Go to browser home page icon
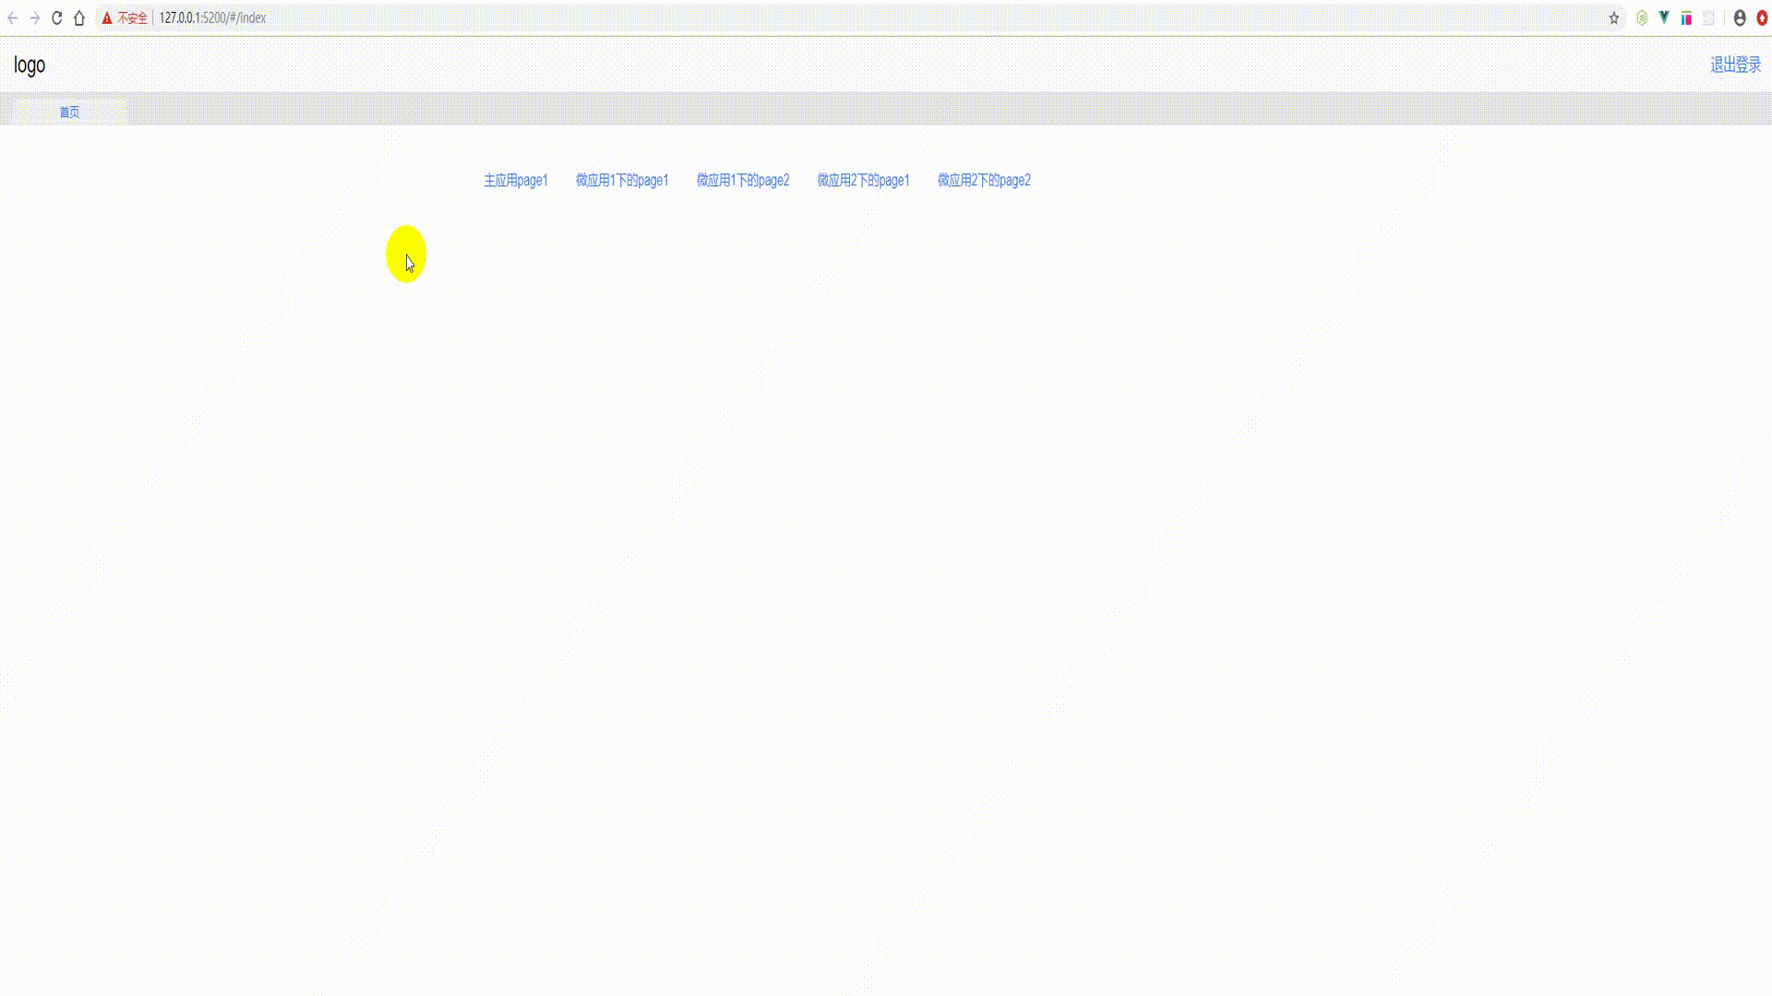The width and height of the screenshot is (1772, 996). [79, 18]
